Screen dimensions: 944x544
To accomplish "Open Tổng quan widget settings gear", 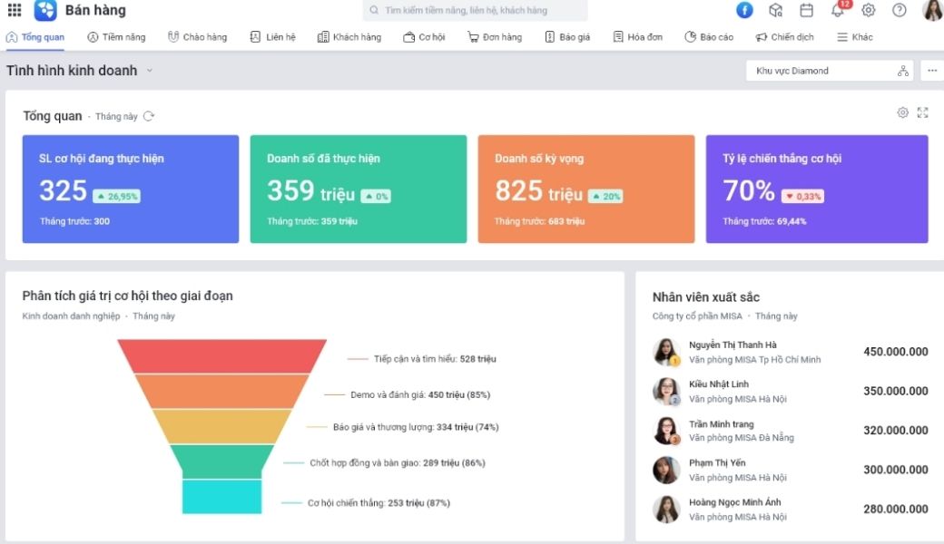I will pos(902,112).
